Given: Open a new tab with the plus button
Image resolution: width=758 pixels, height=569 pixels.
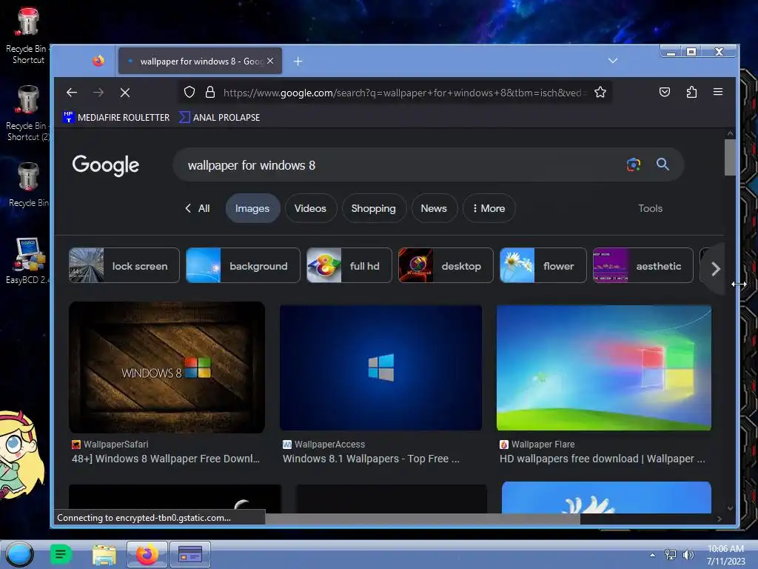Looking at the screenshot, I should pyautogui.click(x=298, y=61).
